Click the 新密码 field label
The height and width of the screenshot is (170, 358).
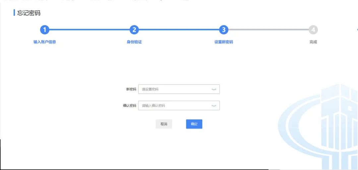click(x=131, y=89)
